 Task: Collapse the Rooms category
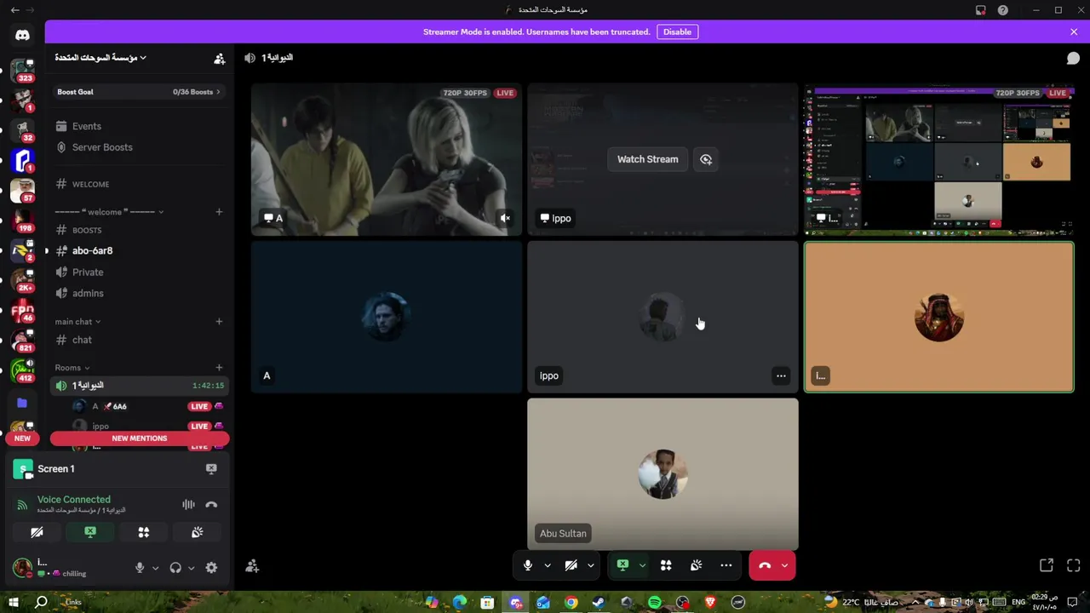(72, 368)
